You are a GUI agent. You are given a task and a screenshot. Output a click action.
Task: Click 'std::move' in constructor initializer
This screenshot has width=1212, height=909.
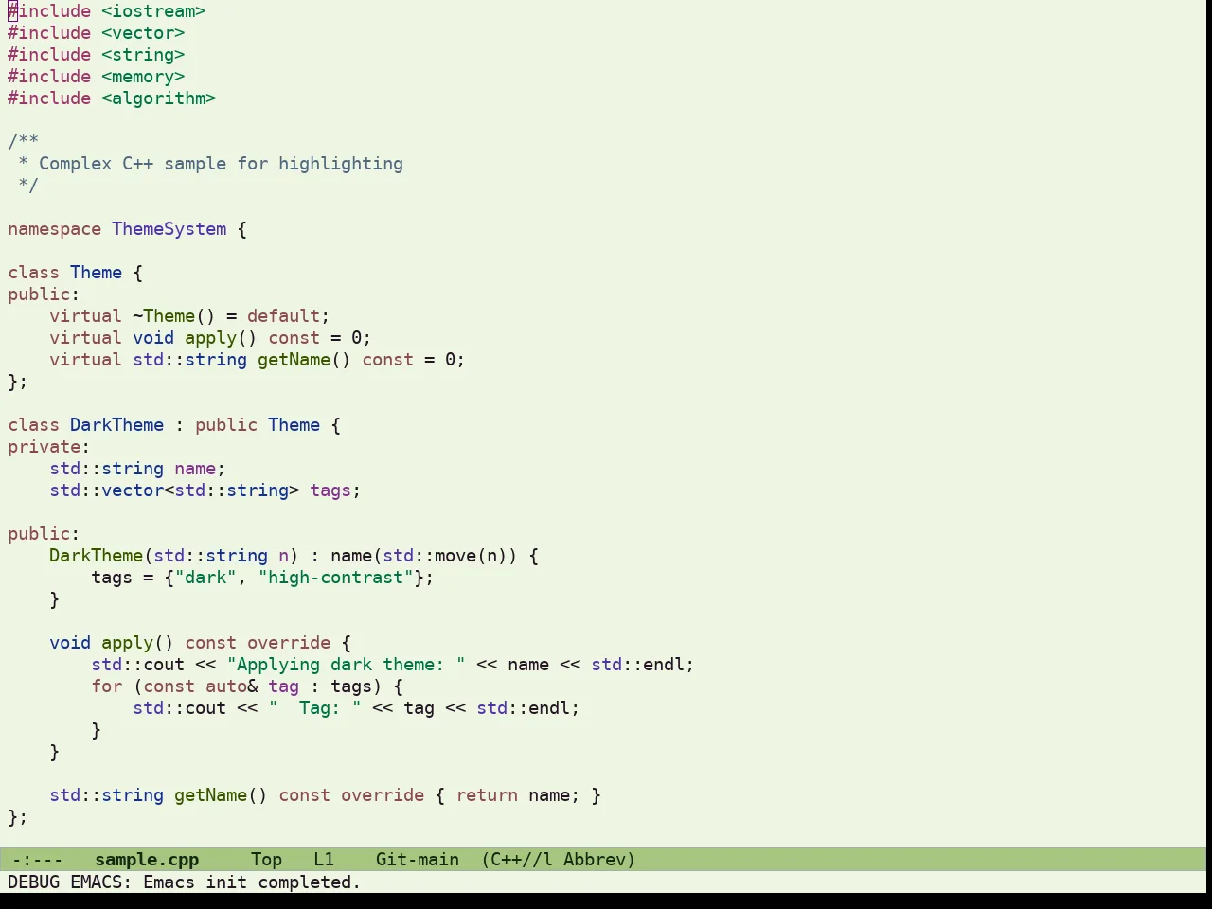[x=429, y=556]
